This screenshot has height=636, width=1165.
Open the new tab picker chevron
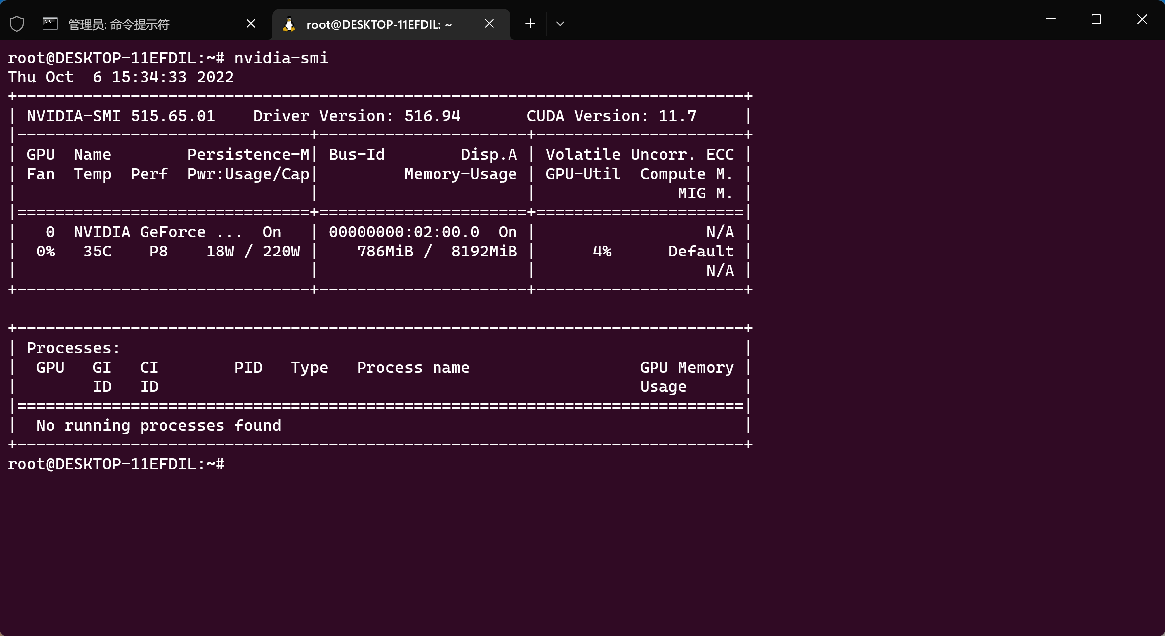(560, 23)
